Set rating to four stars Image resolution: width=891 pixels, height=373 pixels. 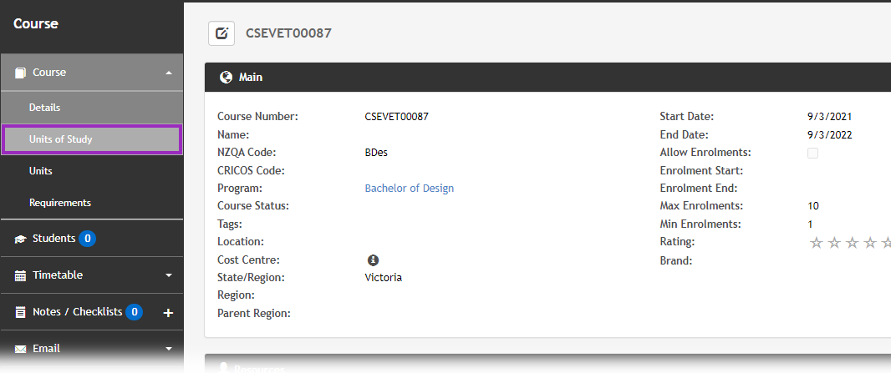click(x=870, y=243)
